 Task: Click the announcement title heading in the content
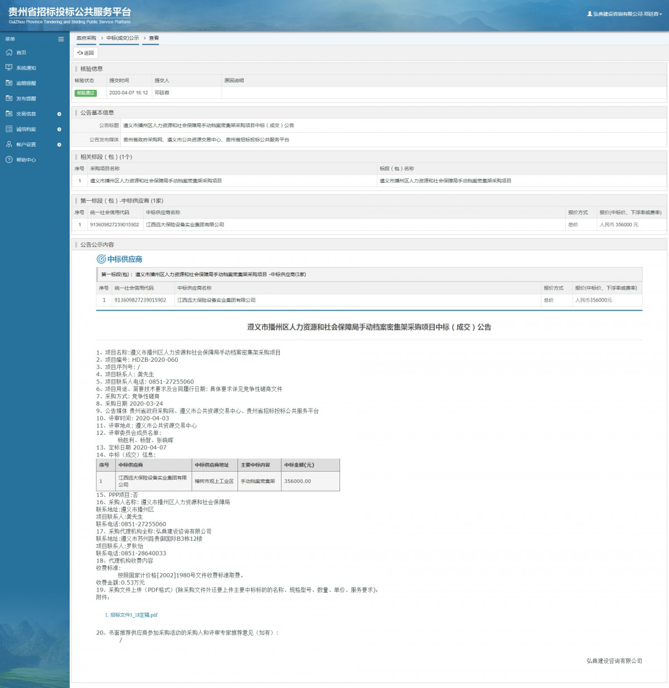pyautogui.click(x=369, y=327)
